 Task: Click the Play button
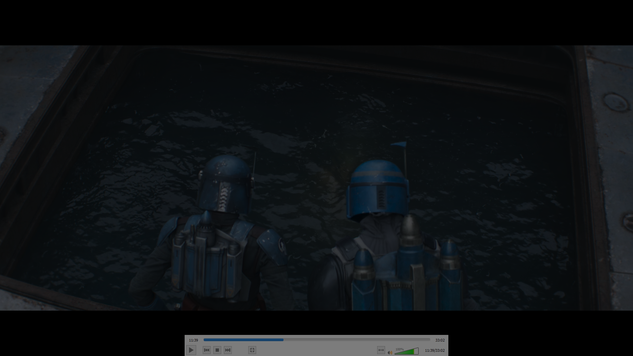point(191,350)
